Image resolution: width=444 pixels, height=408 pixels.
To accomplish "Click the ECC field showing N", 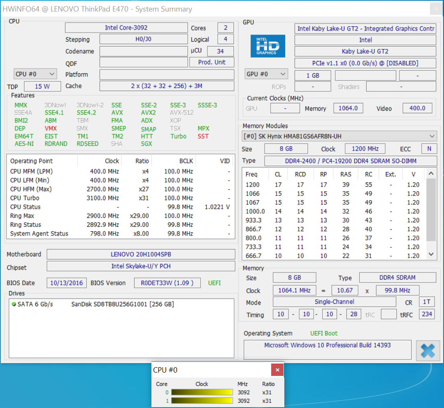I will point(429,149).
